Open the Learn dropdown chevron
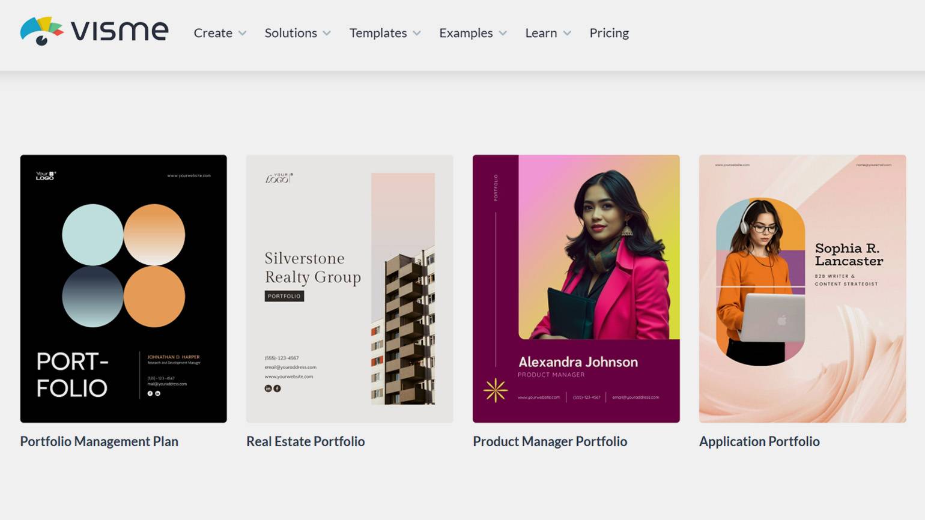This screenshot has height=520, width=925. tap(567, 34)
